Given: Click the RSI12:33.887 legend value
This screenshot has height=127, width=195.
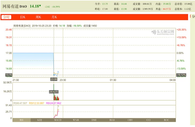Looking at the screenshot, I should [x=36, y=103].
